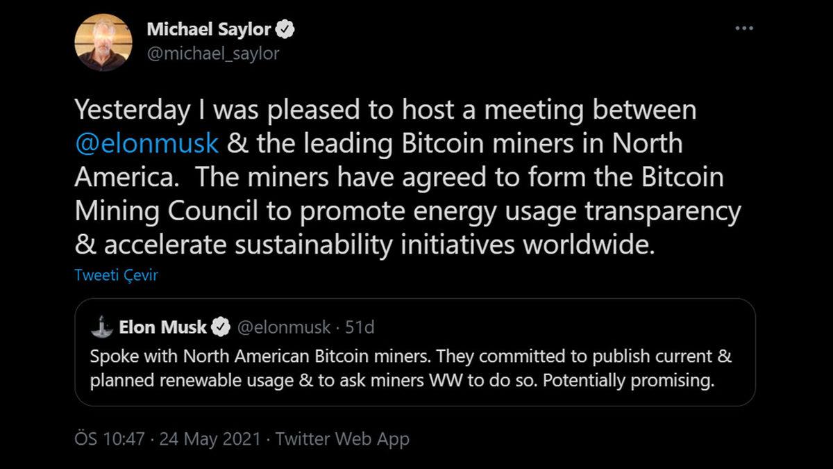Click the Elon Musk display name
Image resolution: width=833 pixels, height=469 pixels.
click(165, 327)
